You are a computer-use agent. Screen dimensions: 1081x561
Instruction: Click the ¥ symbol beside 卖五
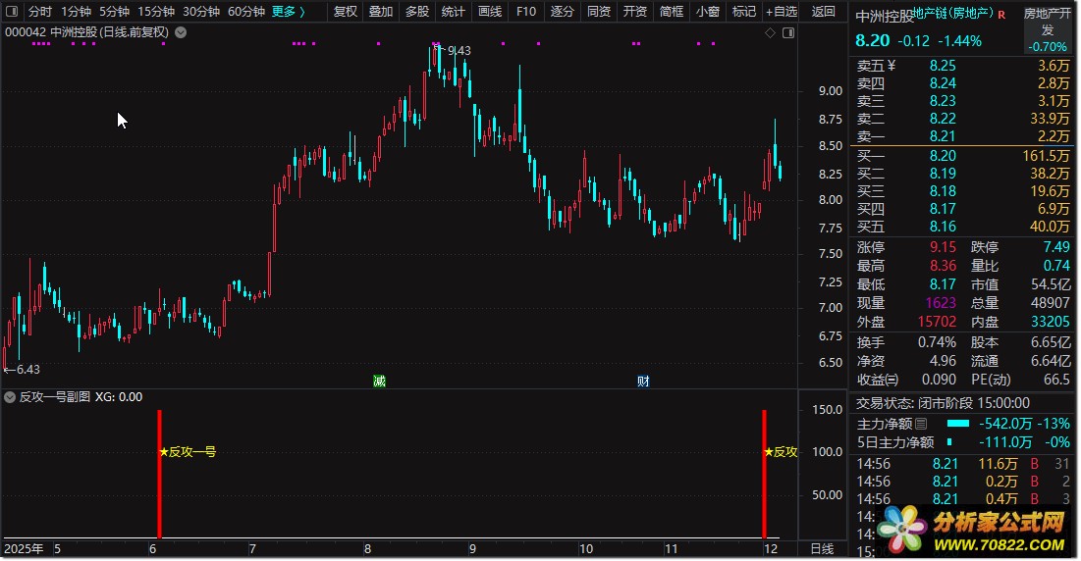pos(892,66)
